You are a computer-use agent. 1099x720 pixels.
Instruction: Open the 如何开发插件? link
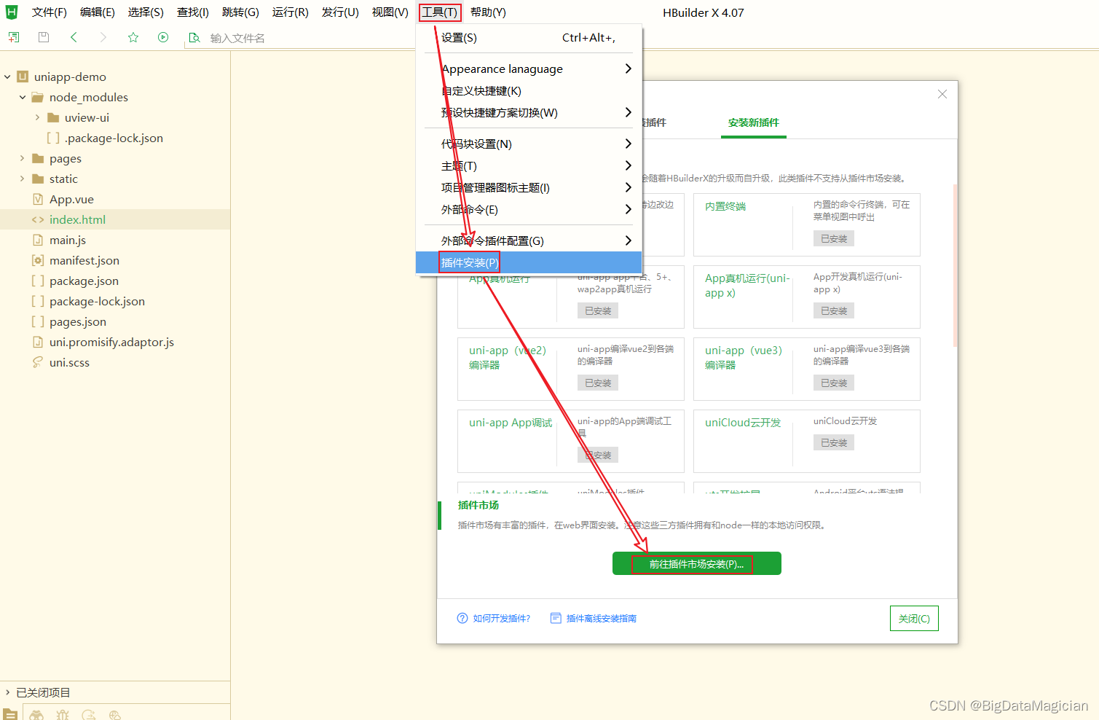tap(502, 618)
